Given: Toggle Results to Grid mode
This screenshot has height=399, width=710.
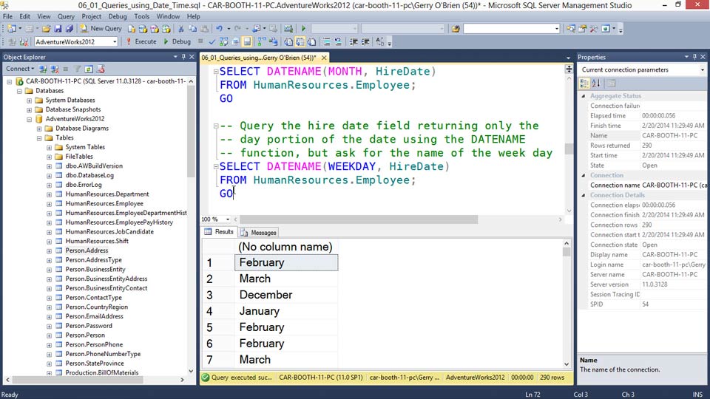Looking at the screenshot, I should pos(300,41).
